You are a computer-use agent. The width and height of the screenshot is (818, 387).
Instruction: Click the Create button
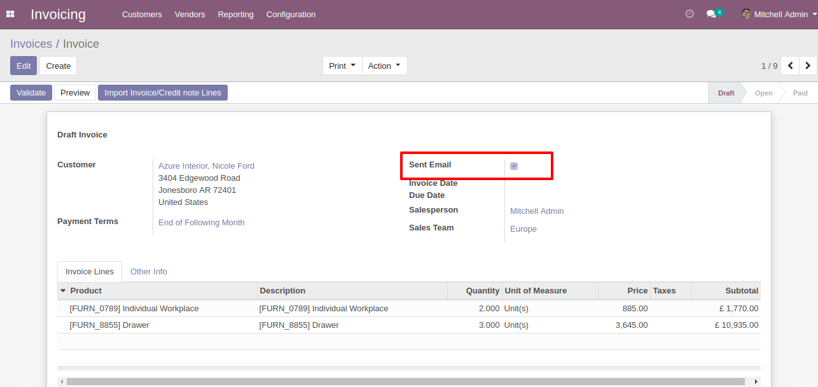(59, 66)
